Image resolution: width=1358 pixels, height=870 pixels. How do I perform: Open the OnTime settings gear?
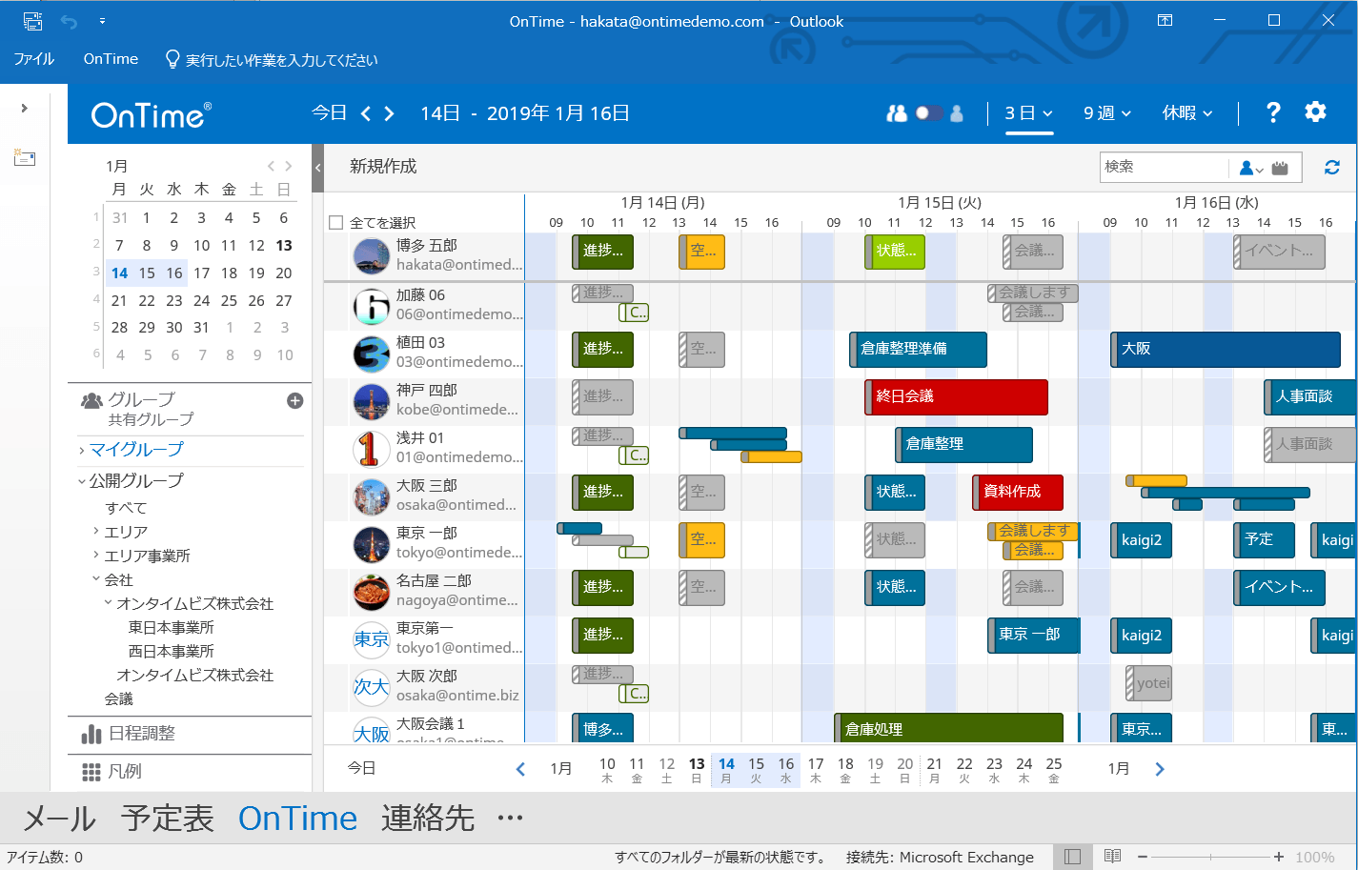point(1315,112)
